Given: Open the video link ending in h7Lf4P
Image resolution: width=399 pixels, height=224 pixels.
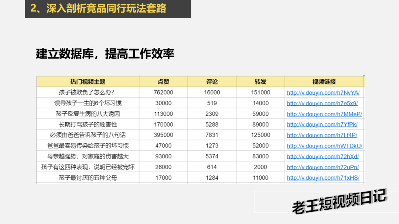Looking at the screenshot, I should pos(322,135).
